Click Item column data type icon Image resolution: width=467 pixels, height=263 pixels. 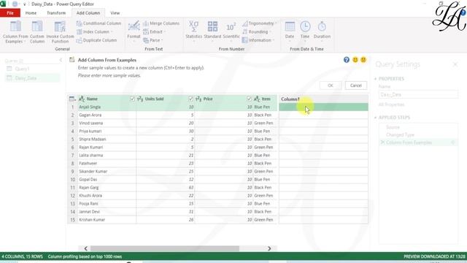tap(257, 99)
